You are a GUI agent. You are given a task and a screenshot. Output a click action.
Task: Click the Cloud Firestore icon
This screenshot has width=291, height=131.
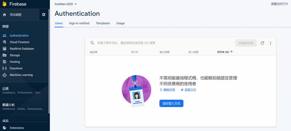click(x=5, y=42)
